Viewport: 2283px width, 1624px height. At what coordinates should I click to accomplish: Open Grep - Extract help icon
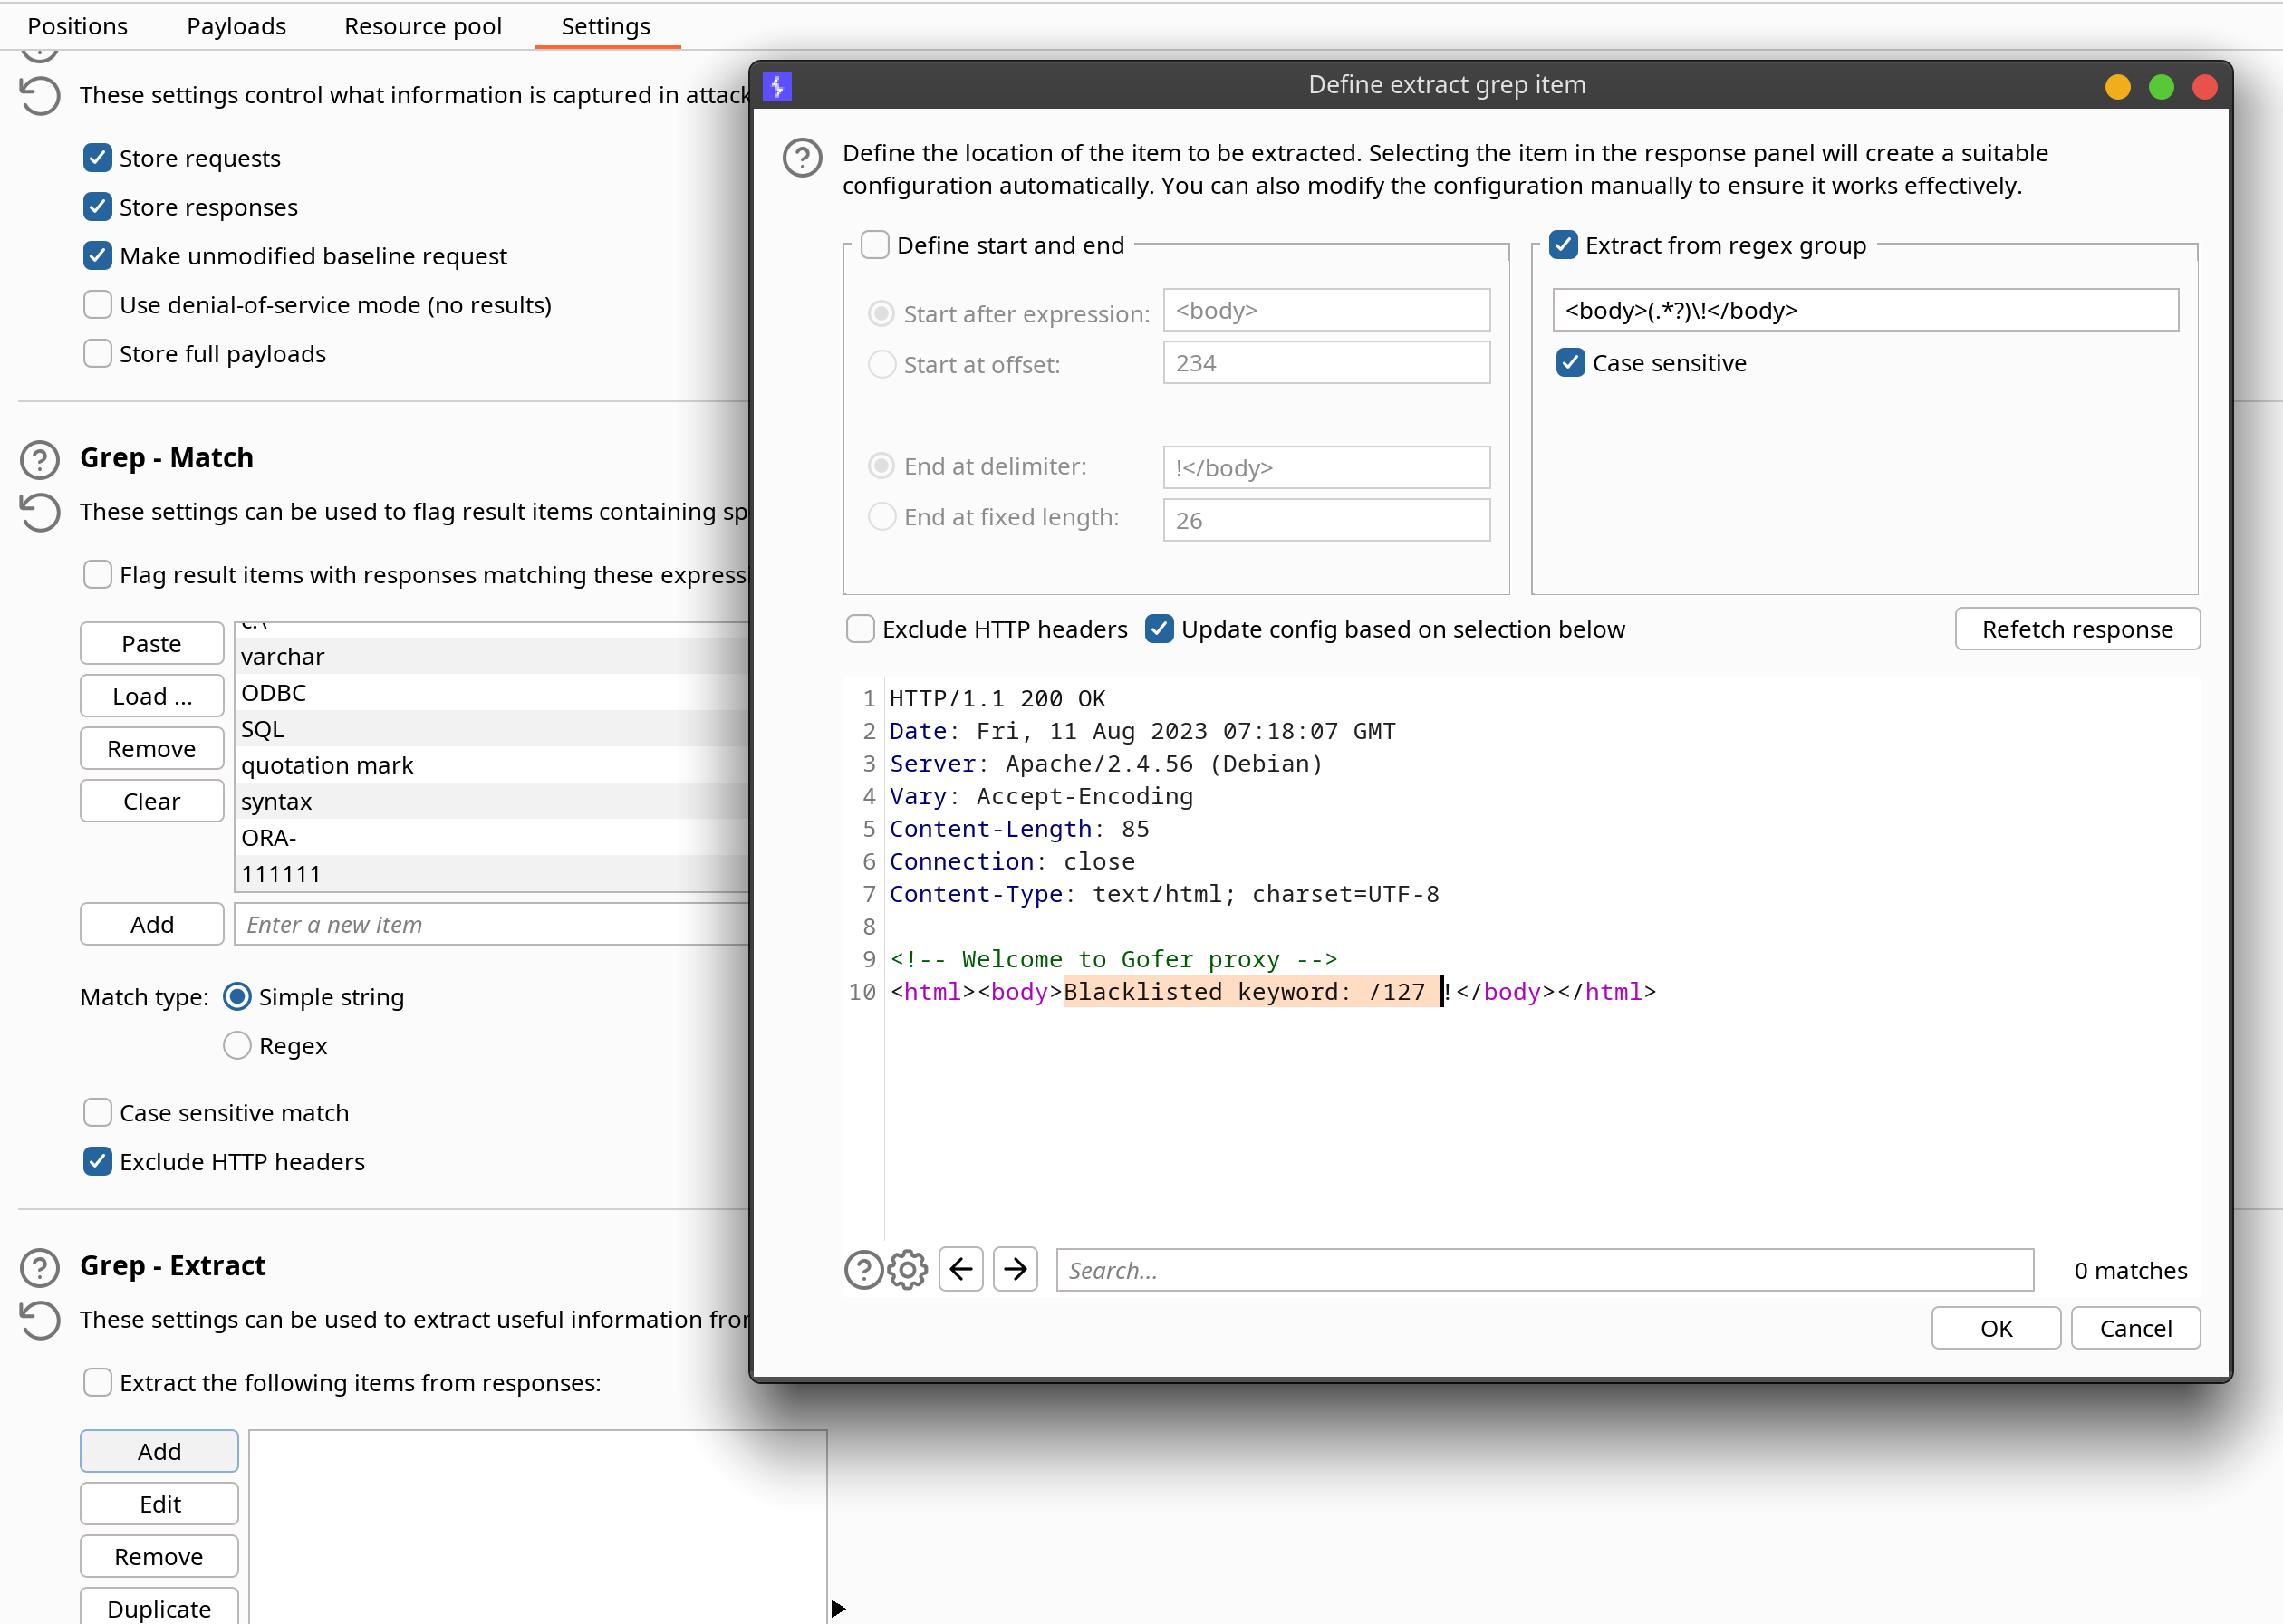pos(40,1267)
